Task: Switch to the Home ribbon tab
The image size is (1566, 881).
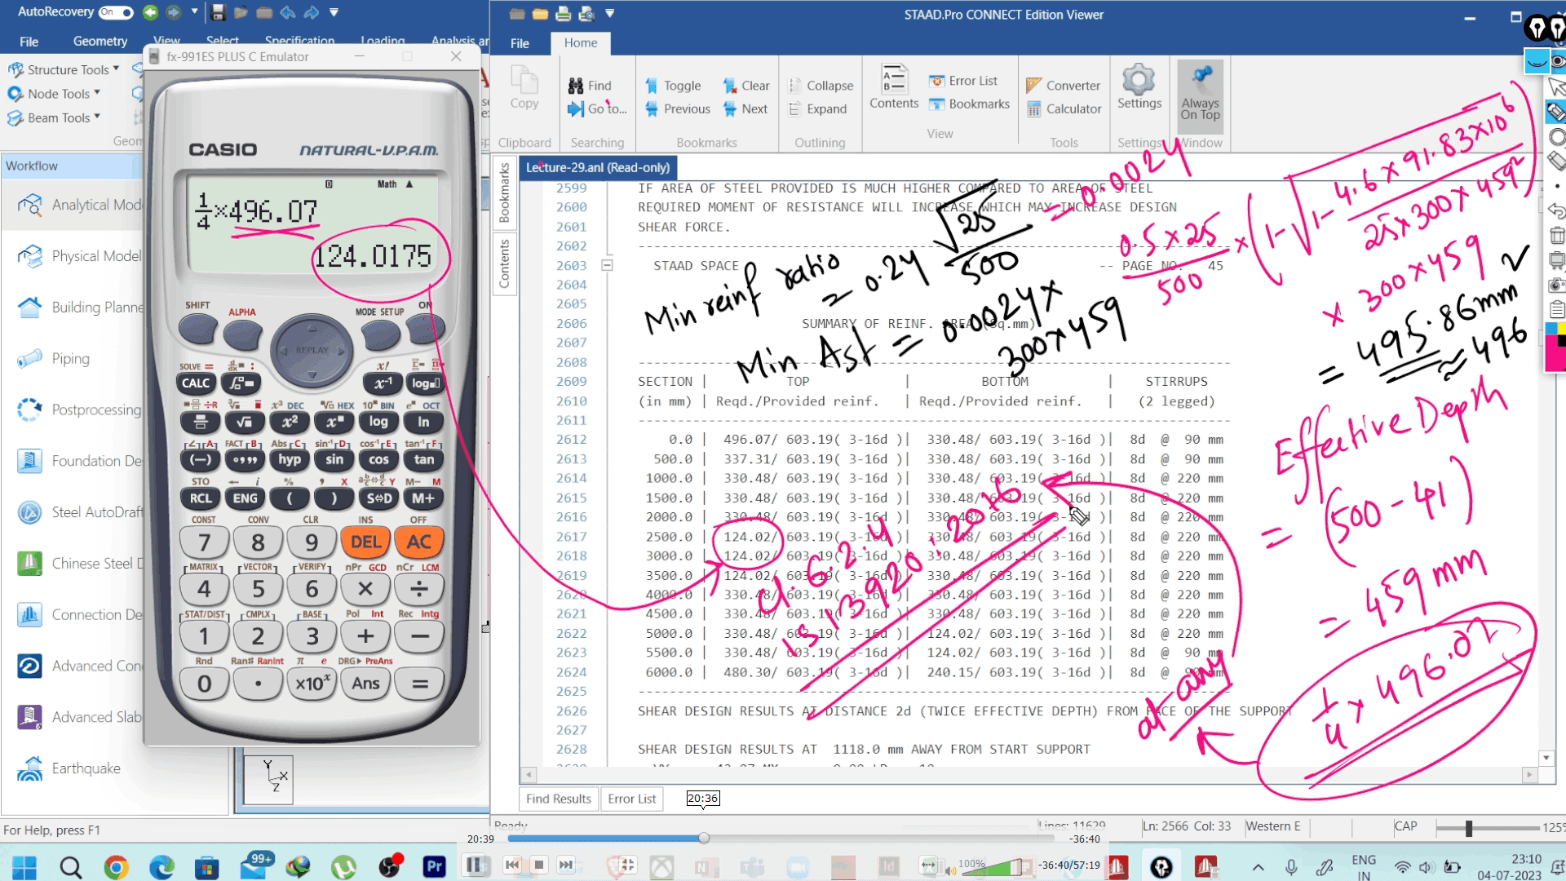Action: click(581, 43)
